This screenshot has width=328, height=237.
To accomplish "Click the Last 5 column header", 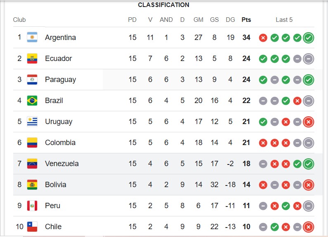I will coord(284,20).
